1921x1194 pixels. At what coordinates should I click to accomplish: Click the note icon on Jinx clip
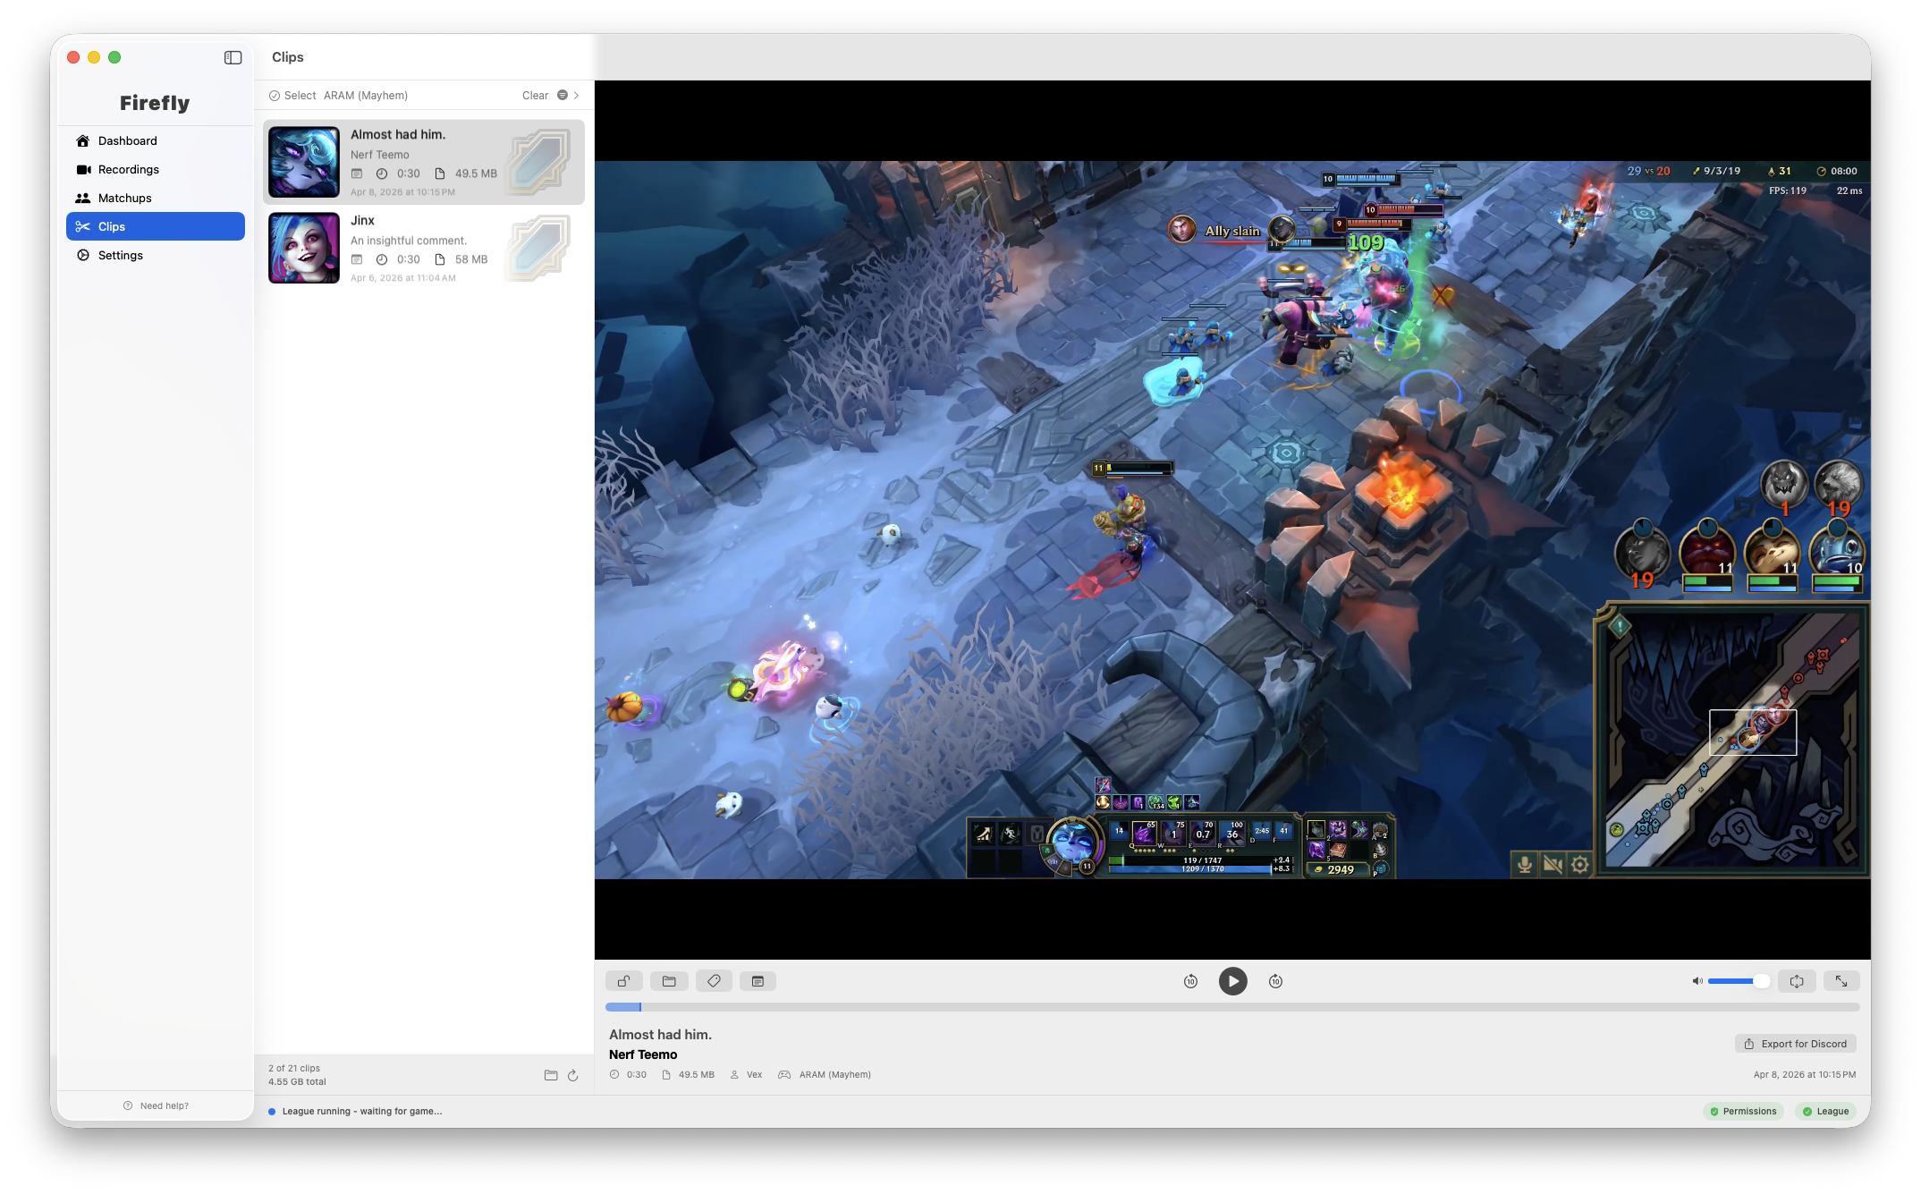coord(357,259)
